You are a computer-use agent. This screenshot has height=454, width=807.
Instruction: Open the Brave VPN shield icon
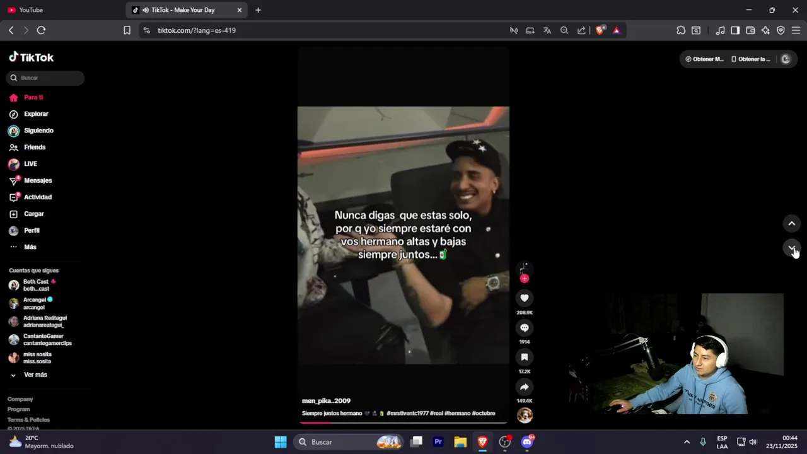[x=781, y=30]
